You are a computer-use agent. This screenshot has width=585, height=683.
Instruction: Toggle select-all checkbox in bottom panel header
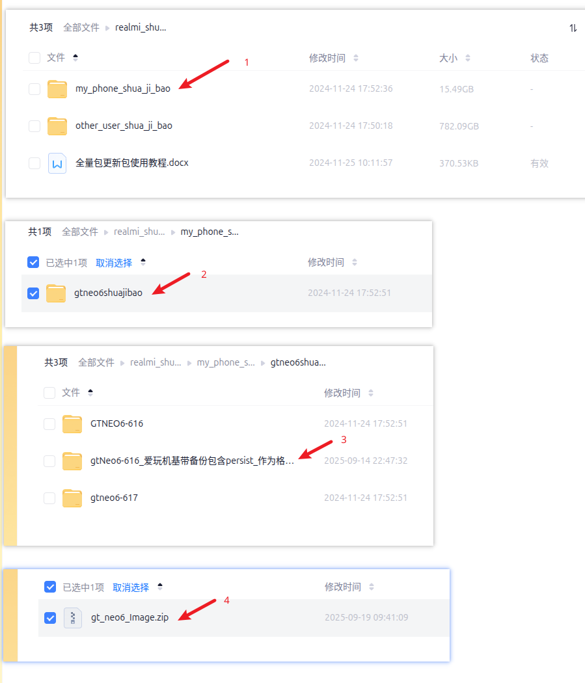point(50,587)
